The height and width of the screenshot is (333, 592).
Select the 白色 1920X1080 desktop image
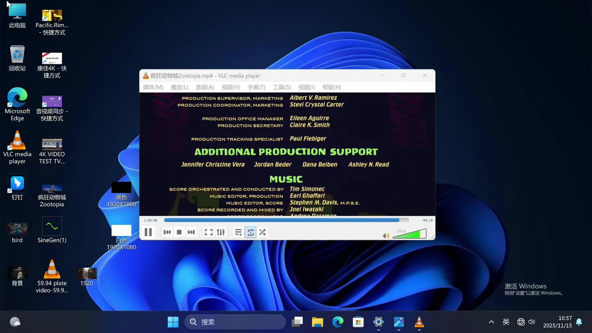[121, 237]
